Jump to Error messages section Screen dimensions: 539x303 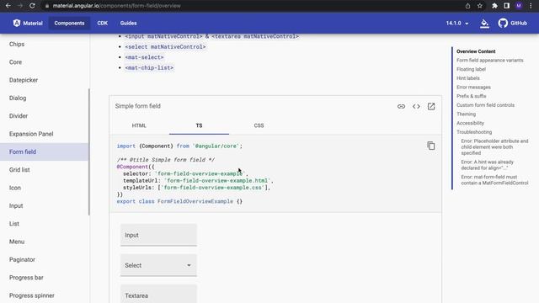click(x=473, y=88)
